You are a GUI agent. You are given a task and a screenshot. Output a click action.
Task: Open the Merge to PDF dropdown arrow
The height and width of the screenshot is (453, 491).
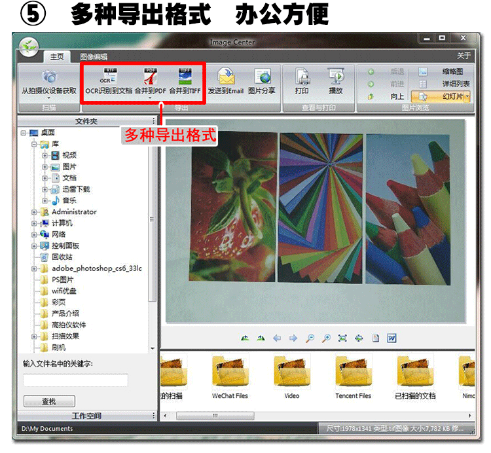pyautogui.click(x=150, y=98)
